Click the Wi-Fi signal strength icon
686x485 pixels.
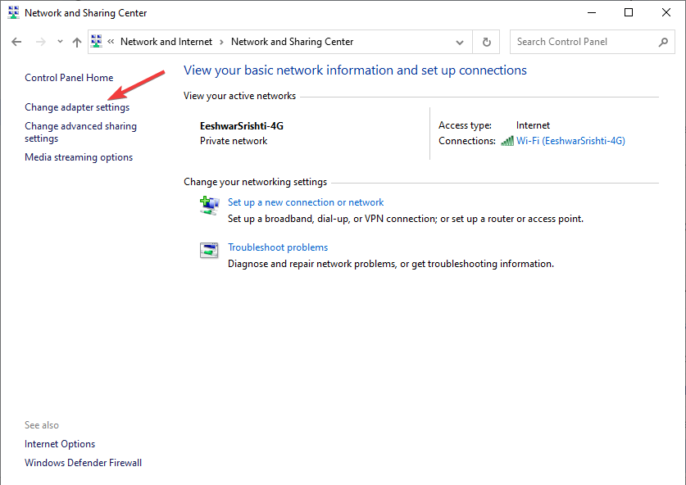click(507, 141)
